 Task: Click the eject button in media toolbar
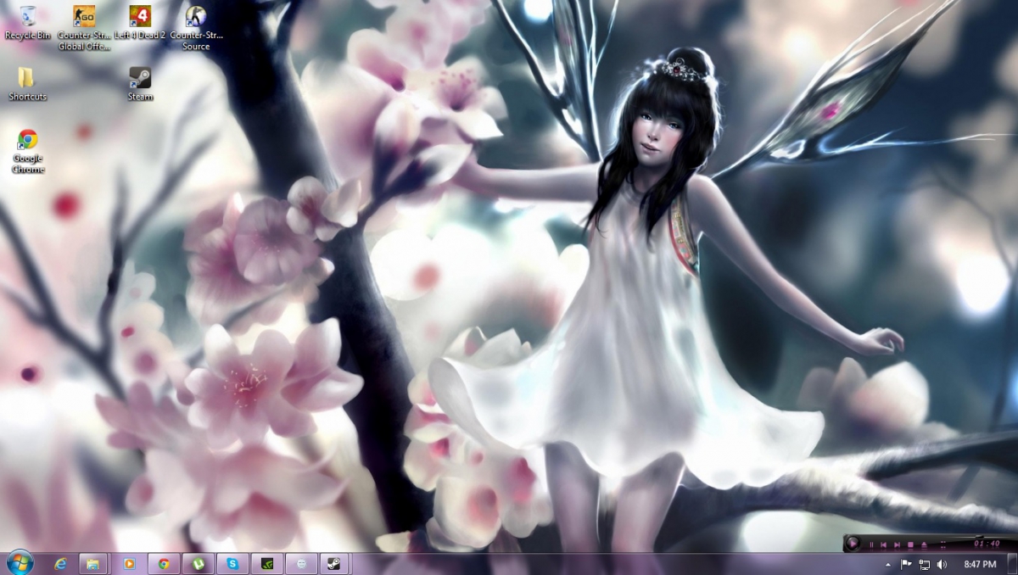[924, 544]
